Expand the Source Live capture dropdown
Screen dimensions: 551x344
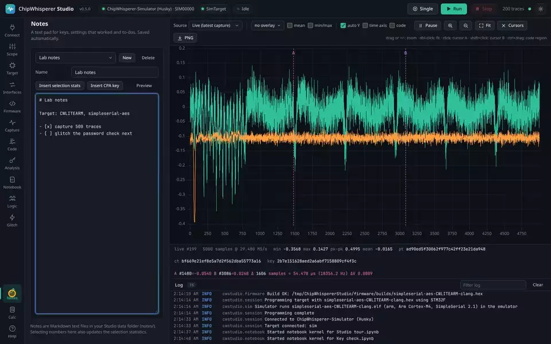(215, 26)
